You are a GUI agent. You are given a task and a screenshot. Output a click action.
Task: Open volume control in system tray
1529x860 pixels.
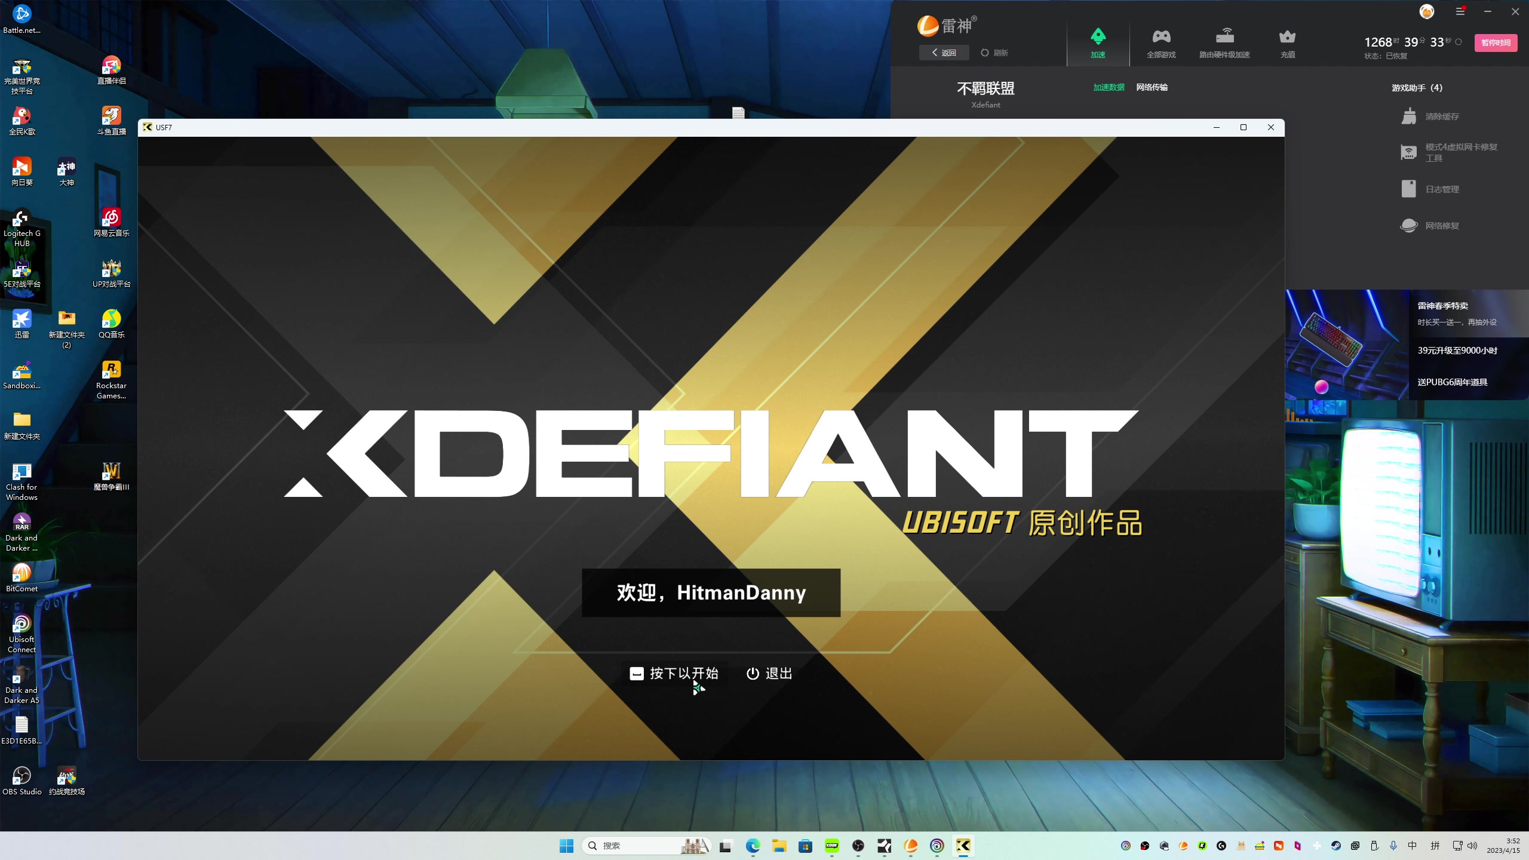point(1472,846)
